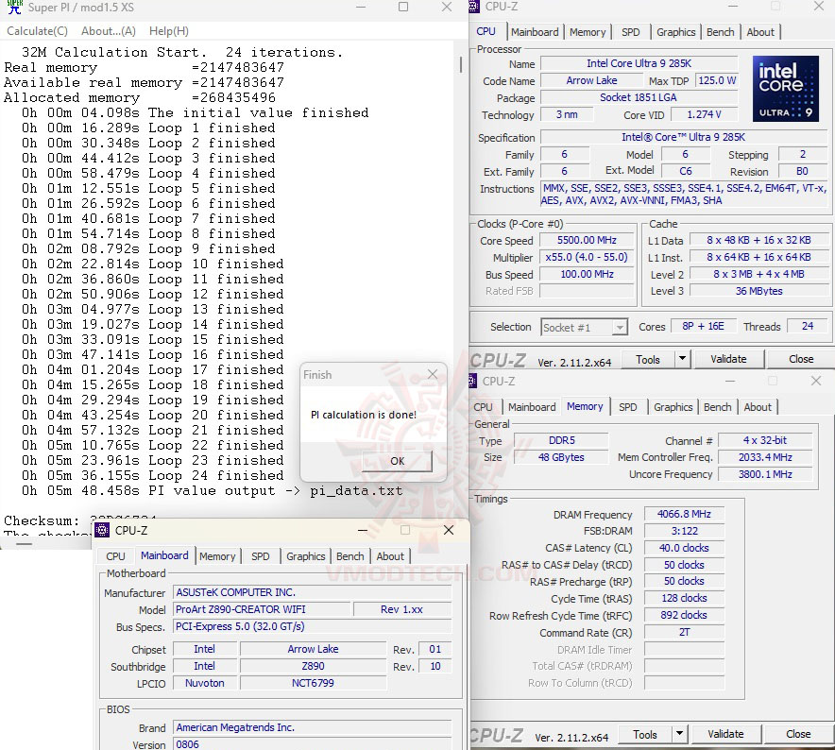Open the Socket #1 selection dropdown
The height and width of the screenshot is (750, 835).
584,327
